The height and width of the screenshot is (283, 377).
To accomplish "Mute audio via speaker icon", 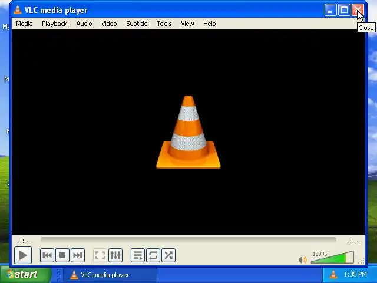I will click(x=302, y=259).
